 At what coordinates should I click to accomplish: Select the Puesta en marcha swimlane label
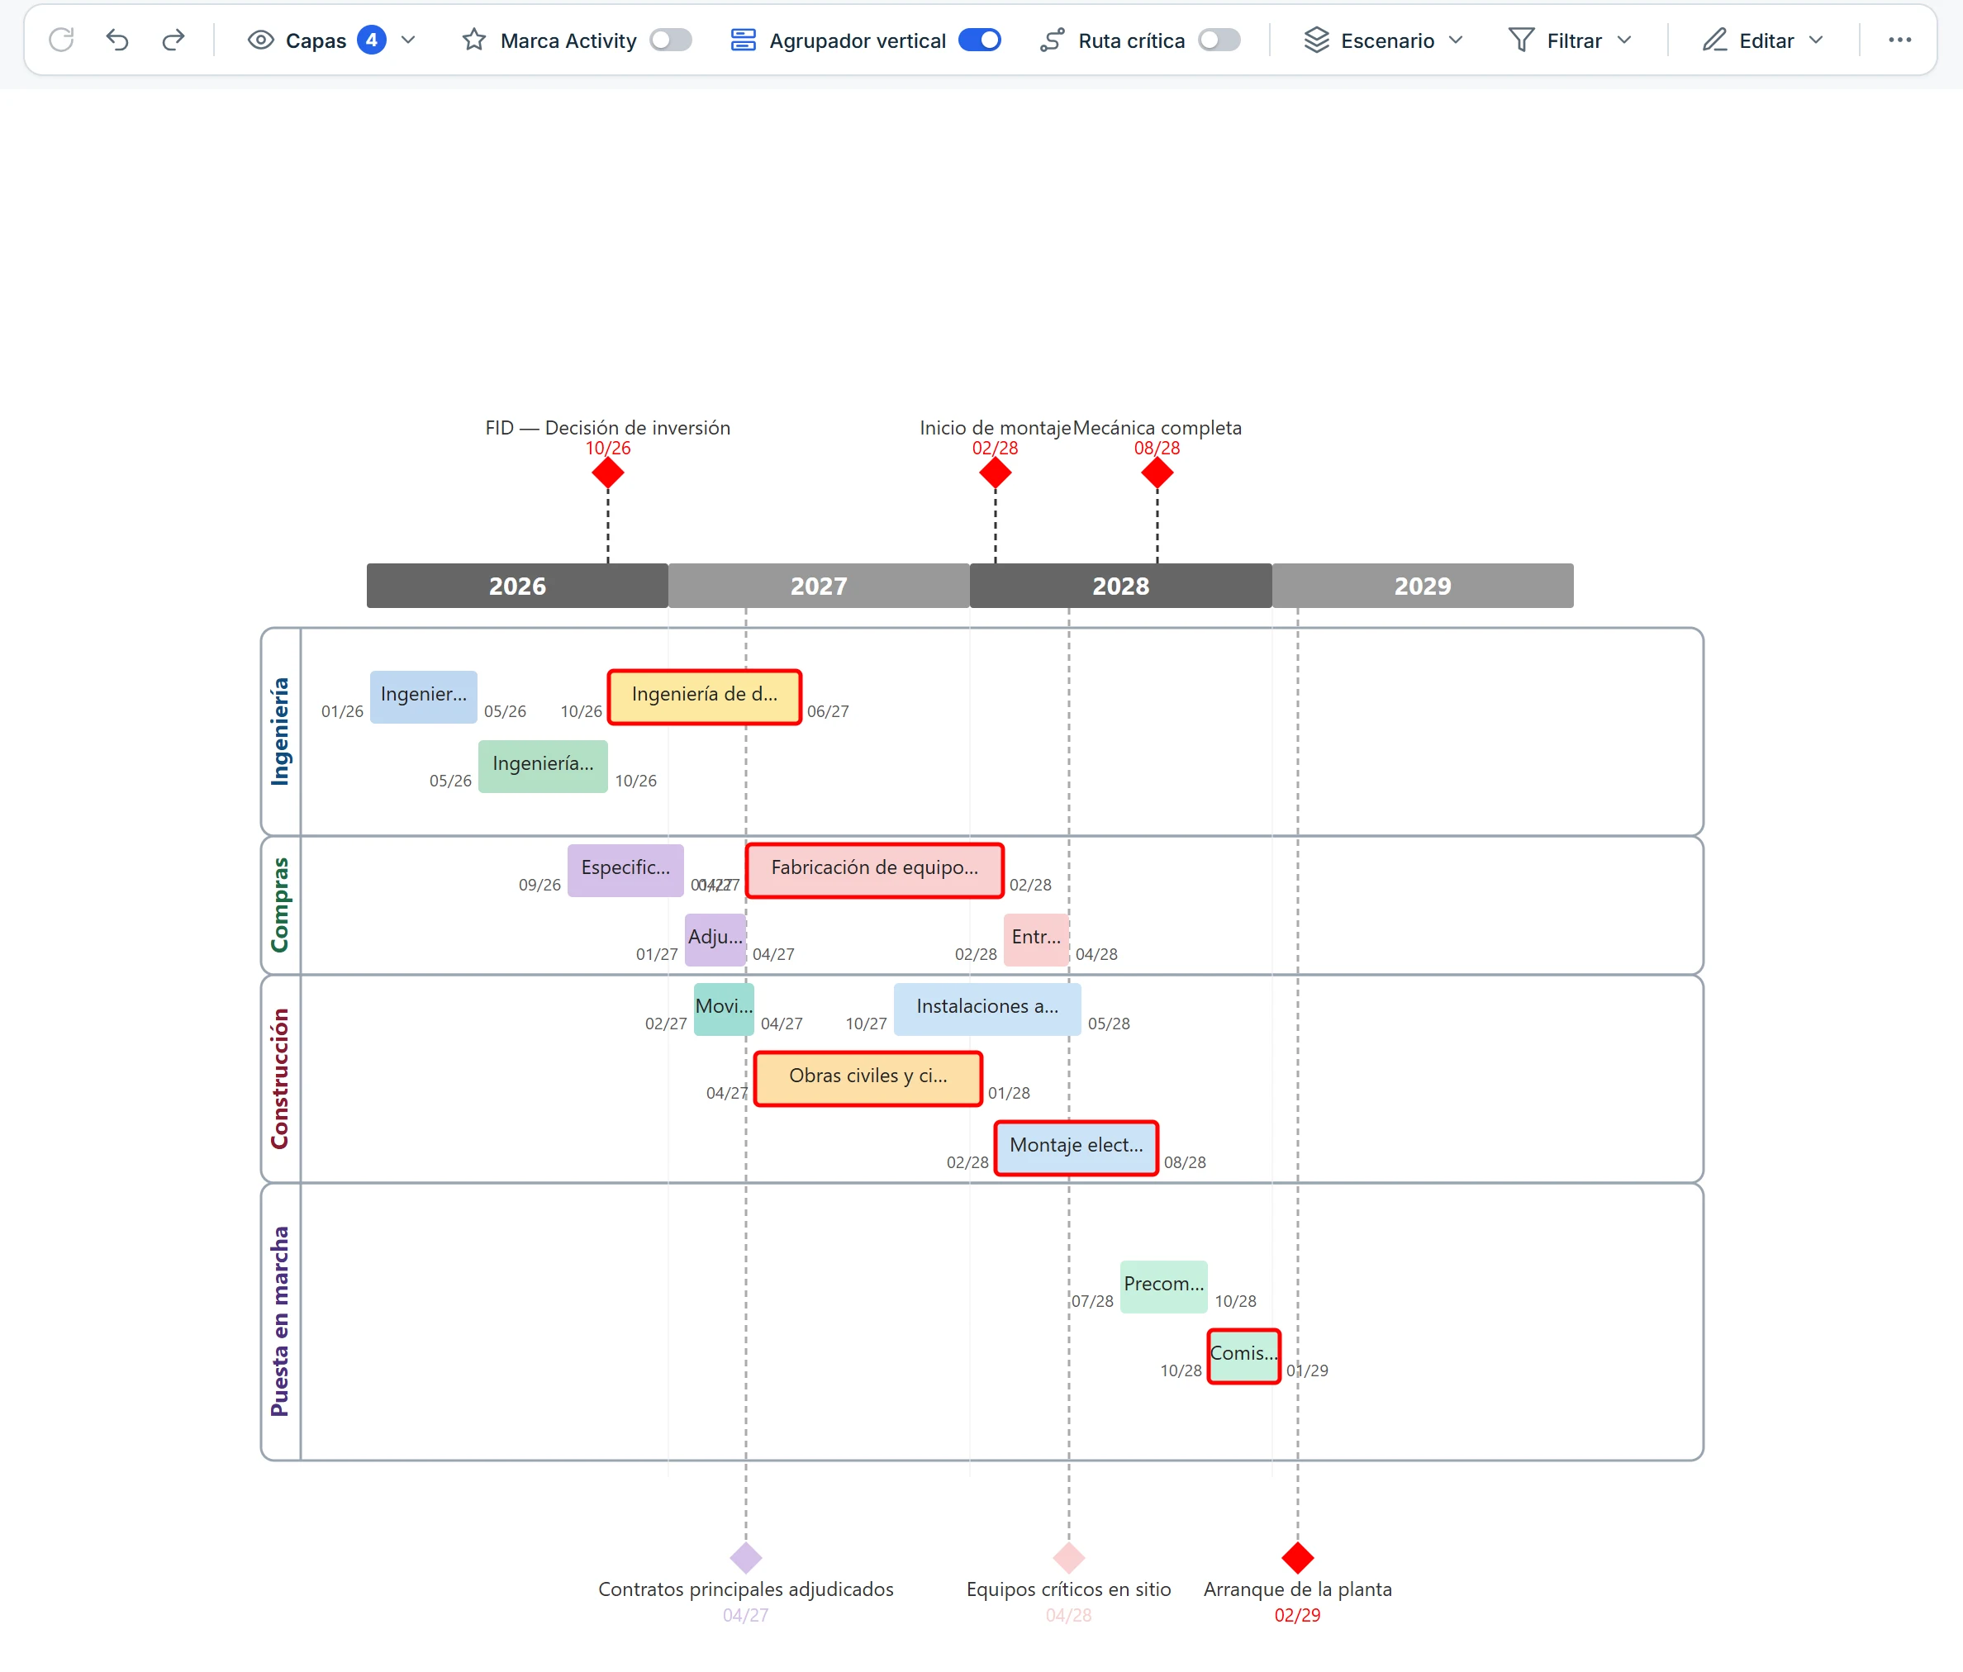pyautogui.click(x=279, y=1322)
